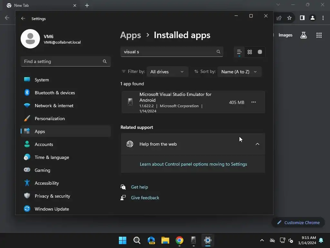
Task: Open Chrome profile icon
Action: [x=313, y=18]
